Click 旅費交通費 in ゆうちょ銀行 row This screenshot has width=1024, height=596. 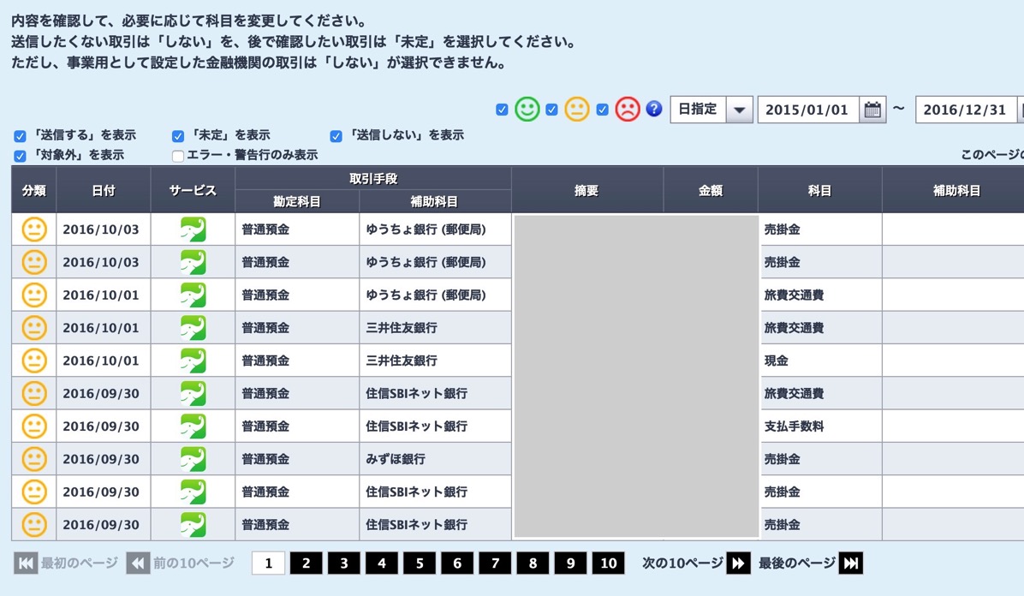coord(795,295)
